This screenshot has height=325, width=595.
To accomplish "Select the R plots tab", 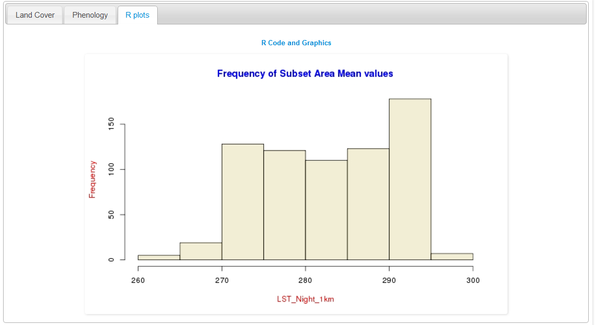I will pyautogui.click(x=137, y=15).
